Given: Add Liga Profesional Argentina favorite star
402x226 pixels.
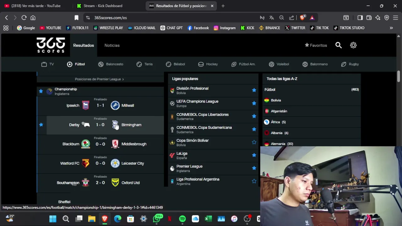Looking at the screenshot, I should 254,181.
